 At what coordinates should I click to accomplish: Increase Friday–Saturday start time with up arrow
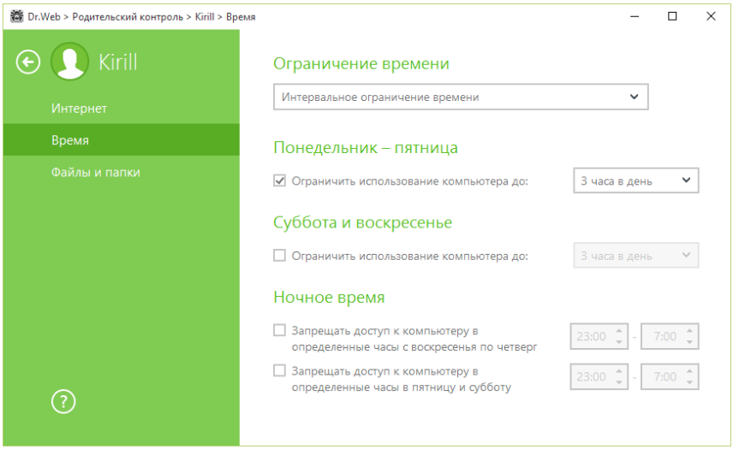click(619, 371)
